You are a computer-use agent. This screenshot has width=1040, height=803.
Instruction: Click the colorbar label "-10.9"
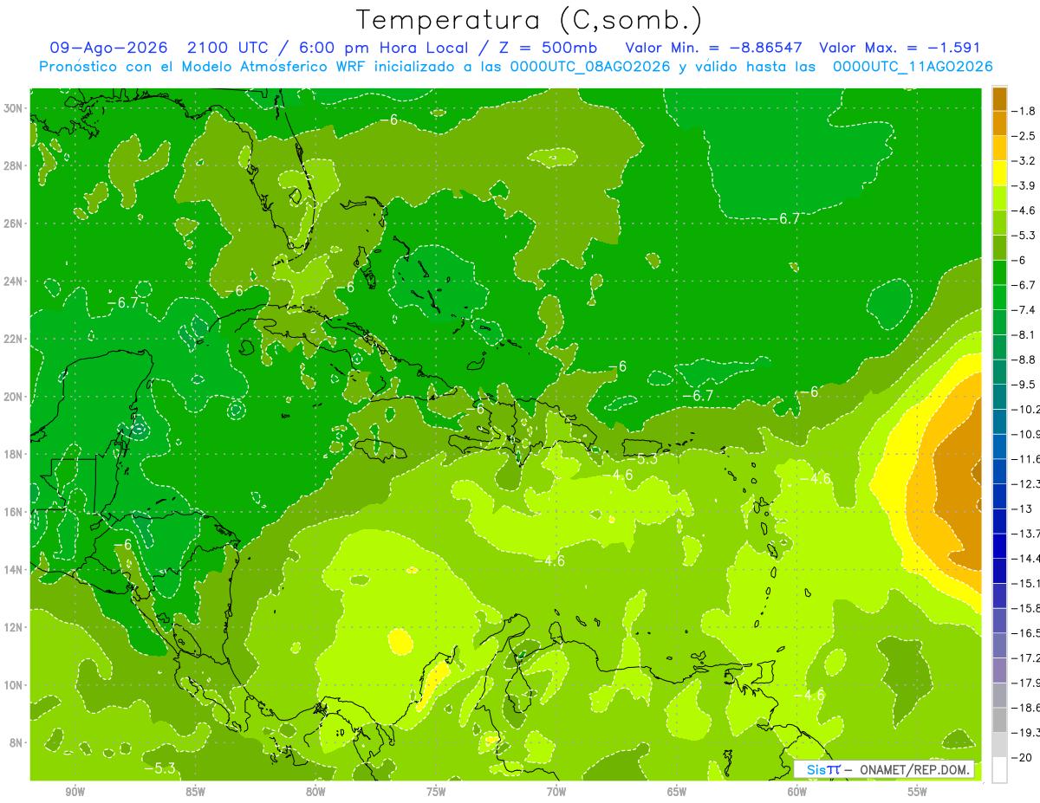[x=1026, y=434]
